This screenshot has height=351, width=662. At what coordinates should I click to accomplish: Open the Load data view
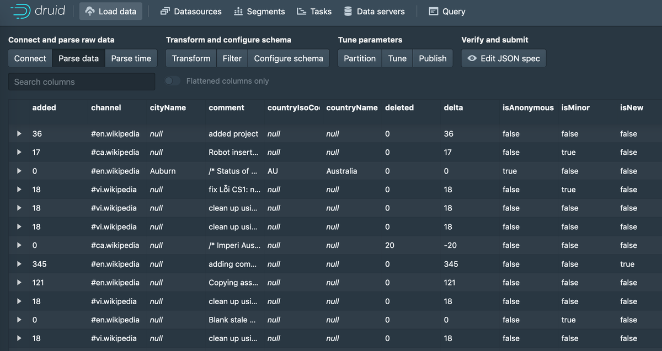tap(111, 12)
